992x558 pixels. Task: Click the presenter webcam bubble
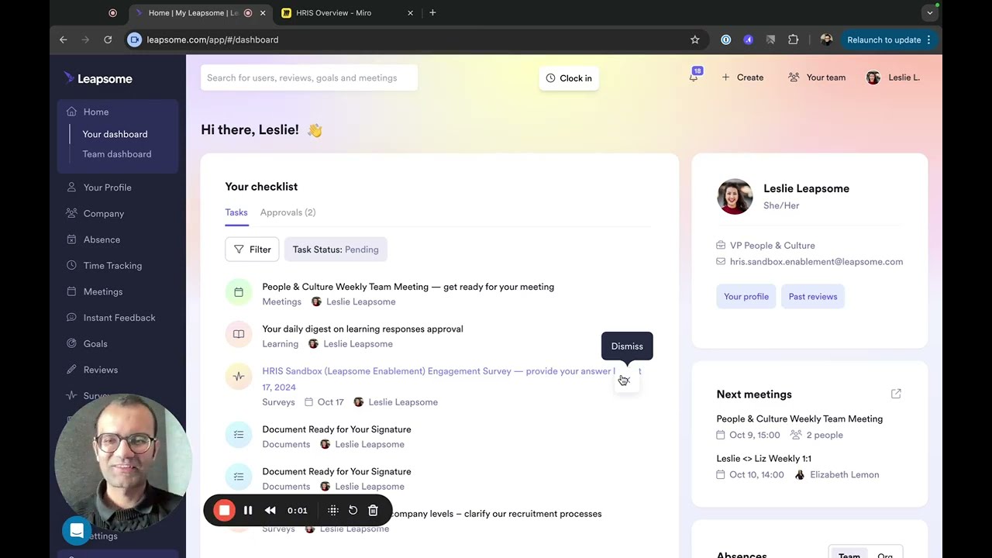point(123,462)
